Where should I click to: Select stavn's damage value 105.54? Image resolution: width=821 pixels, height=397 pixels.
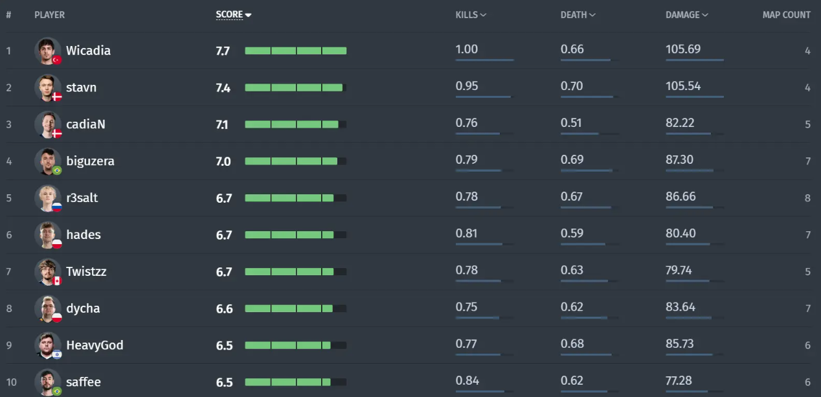(683, 86)
